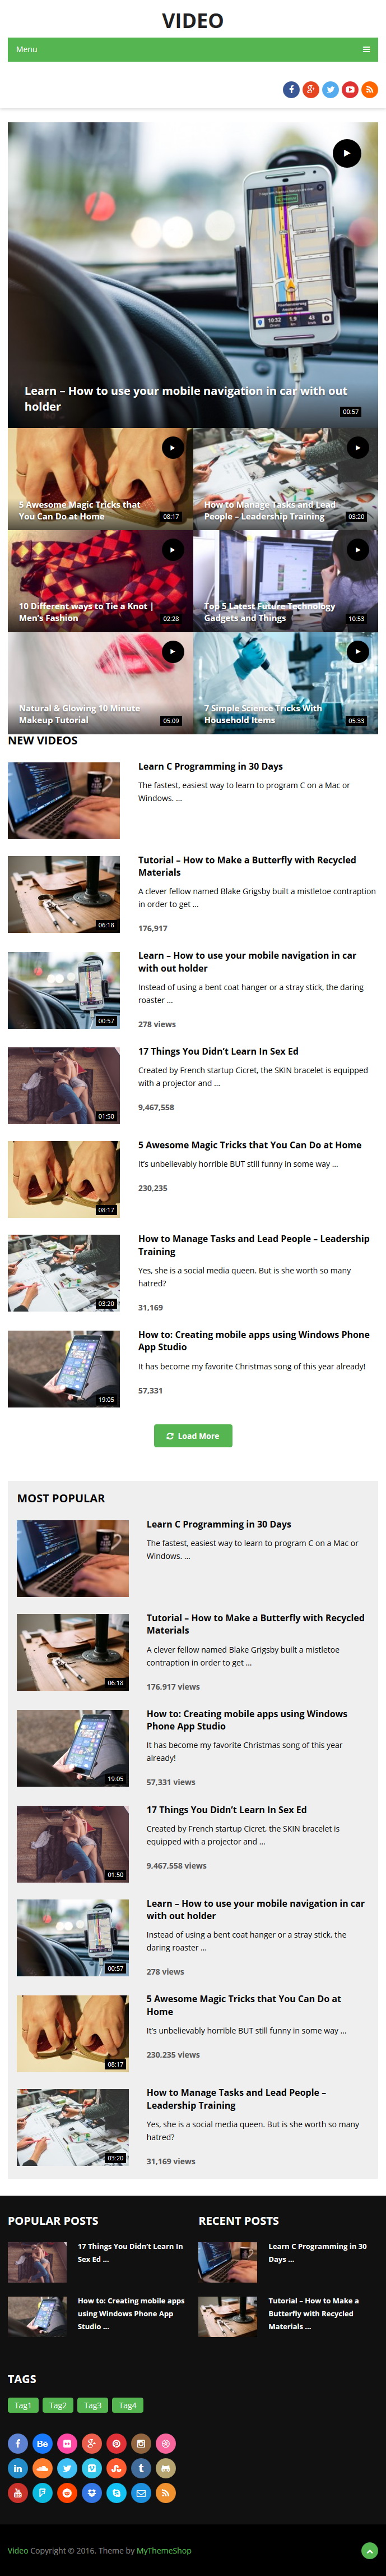Click the Load More button
Screen dimensions: 386x2576
pyautogui.click(x=193, y=1436)
